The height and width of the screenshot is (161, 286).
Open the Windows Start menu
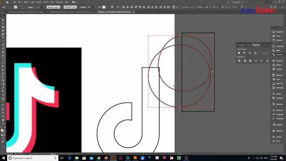click(4, 158)
